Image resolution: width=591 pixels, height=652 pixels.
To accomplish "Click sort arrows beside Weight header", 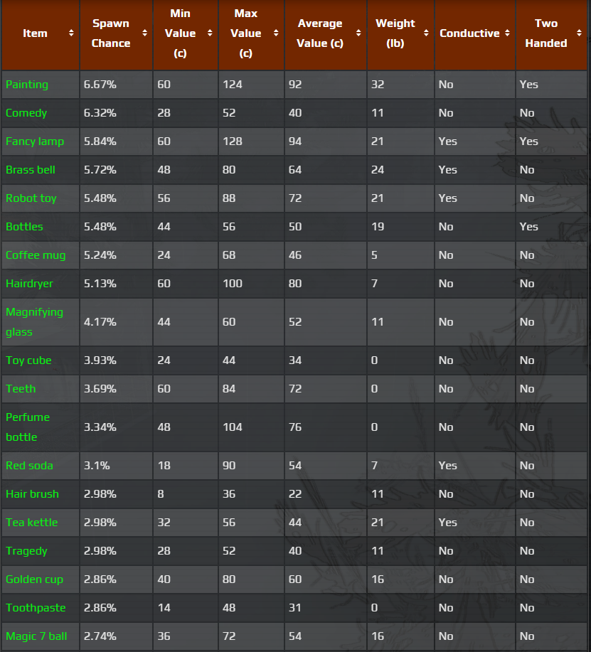I will (426, 33).
